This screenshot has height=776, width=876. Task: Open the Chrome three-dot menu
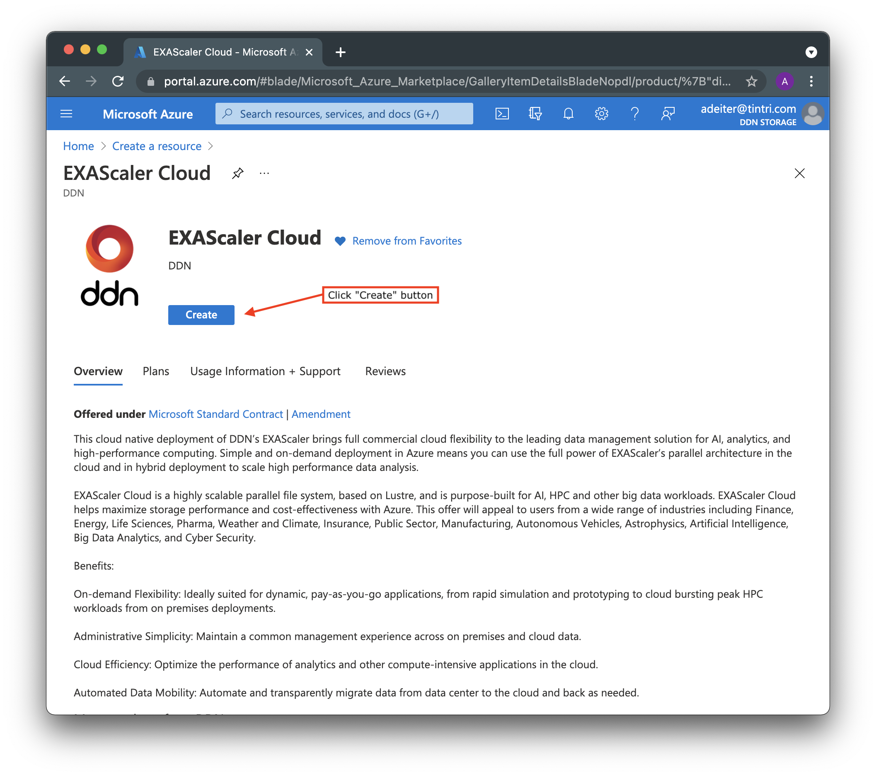[811, 82]
